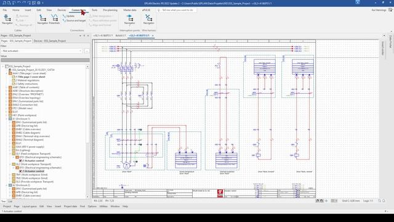This screenshot has width=394, height=222.
Task: Open the Insert ribbon tab
Action: 28,10
